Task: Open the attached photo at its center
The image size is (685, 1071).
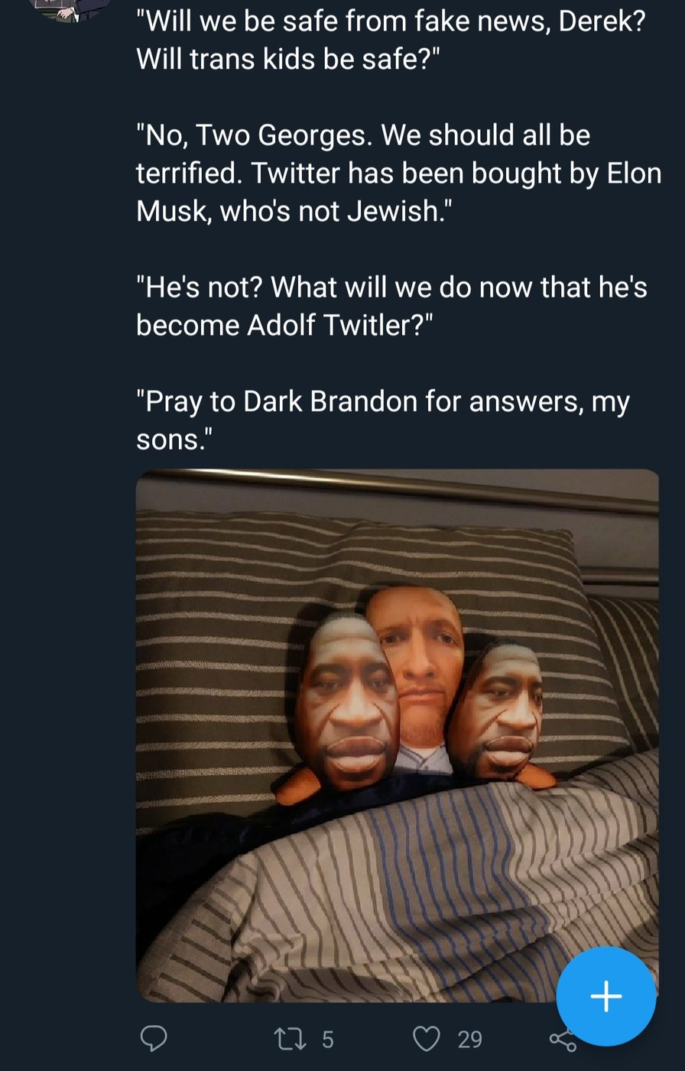Action: coord(397,735)
